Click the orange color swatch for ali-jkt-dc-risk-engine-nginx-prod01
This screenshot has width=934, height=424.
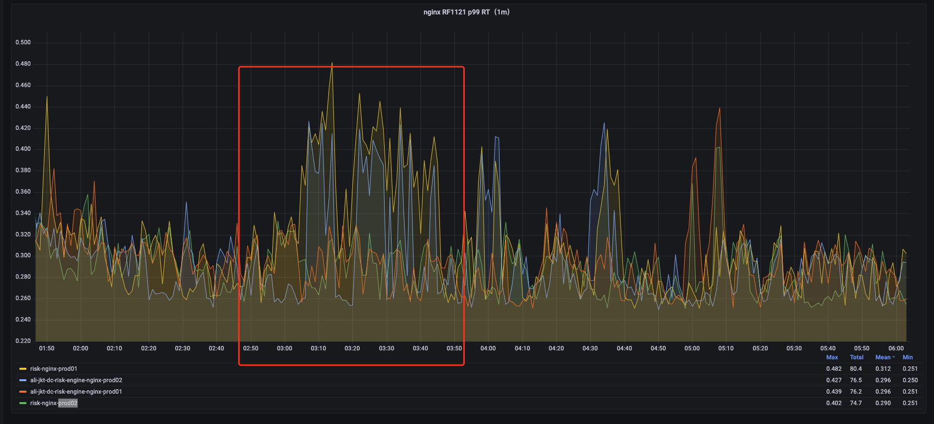pyautogui.click(x=23, y=392)
